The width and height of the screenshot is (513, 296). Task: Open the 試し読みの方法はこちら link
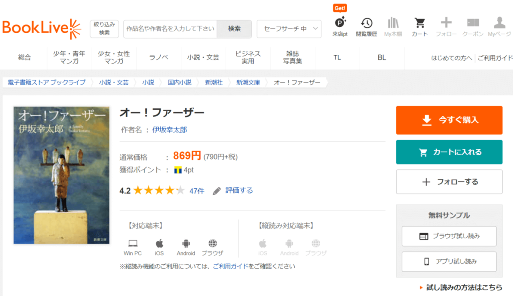(x=464, y=287)
